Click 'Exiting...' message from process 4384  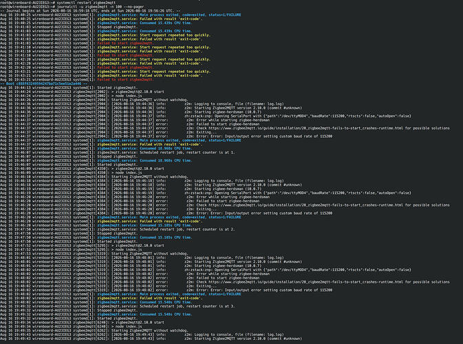(x=206, y=209)
